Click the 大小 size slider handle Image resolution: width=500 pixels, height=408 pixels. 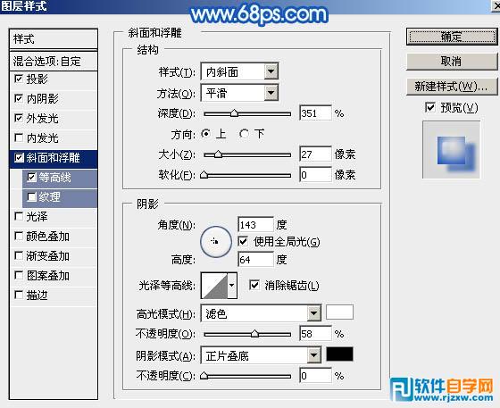pyautogui.click(x=218, y=154)
